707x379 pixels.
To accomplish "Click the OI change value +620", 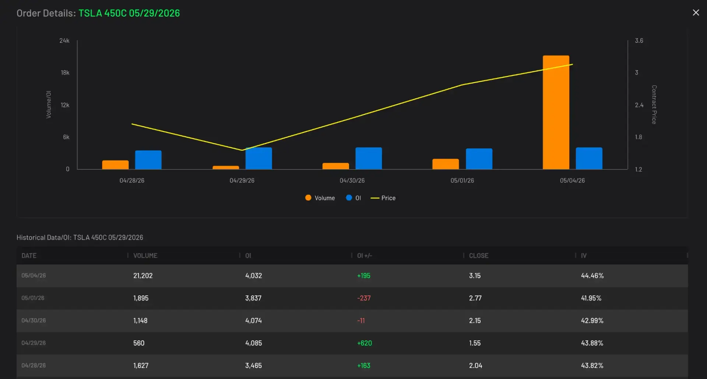I will tap(365, 343).
